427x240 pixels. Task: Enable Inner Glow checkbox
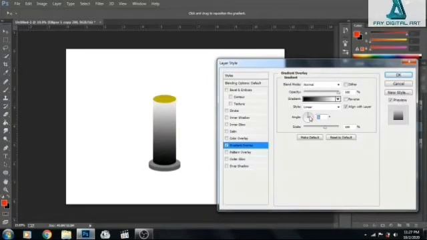tap(227, 125)
